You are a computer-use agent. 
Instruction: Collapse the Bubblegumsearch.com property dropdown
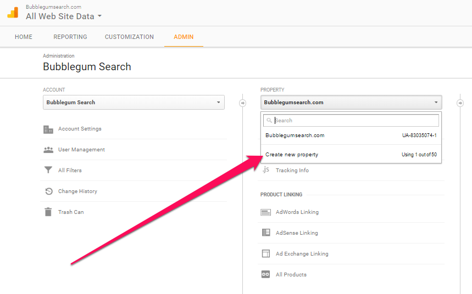pyautogui.click(x=351, y=102)
